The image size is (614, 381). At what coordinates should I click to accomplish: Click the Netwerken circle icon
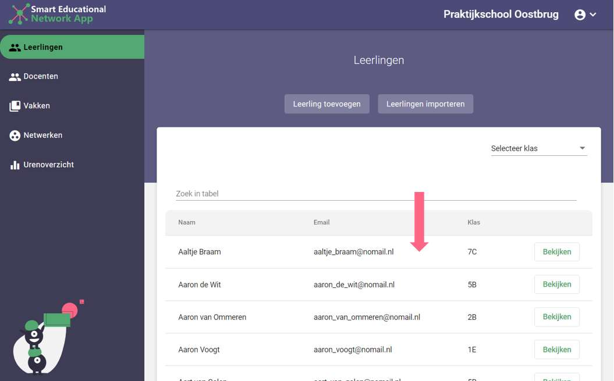point(15,136)
